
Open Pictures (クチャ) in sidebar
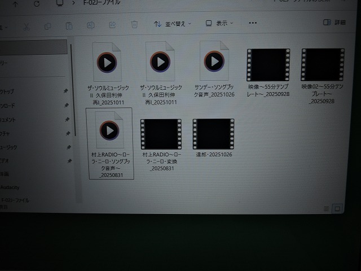tap(5, 133)
